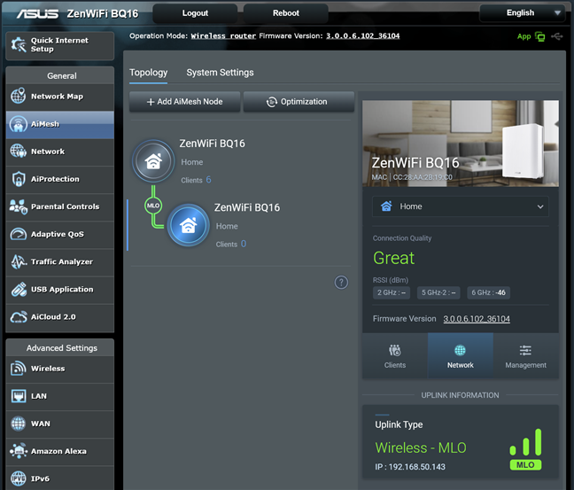This screenshot has height=490, width=574.
Task: Switch to the System Settings tab
Action: tap(220, 73)
